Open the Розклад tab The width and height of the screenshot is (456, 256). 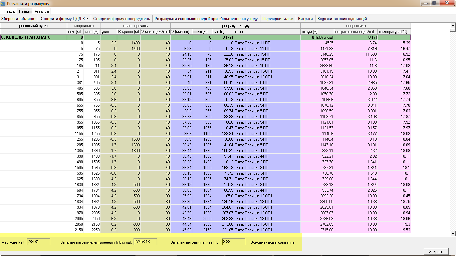tap(42, 12)
